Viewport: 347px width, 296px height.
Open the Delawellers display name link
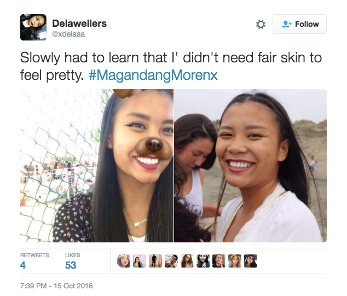point(79,24)
